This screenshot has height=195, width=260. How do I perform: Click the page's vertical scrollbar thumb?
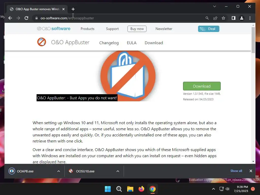(253, 40)
